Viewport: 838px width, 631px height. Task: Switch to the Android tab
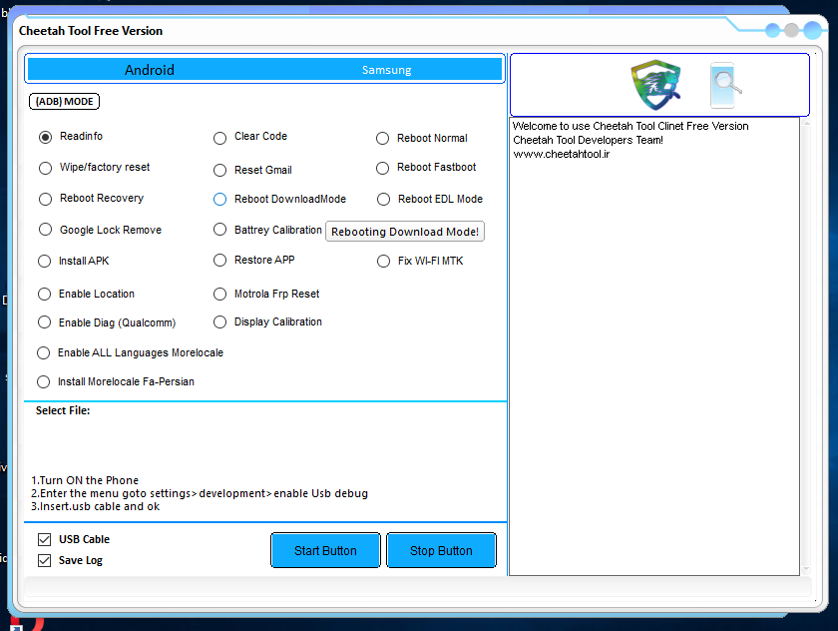tap(149, 70)
